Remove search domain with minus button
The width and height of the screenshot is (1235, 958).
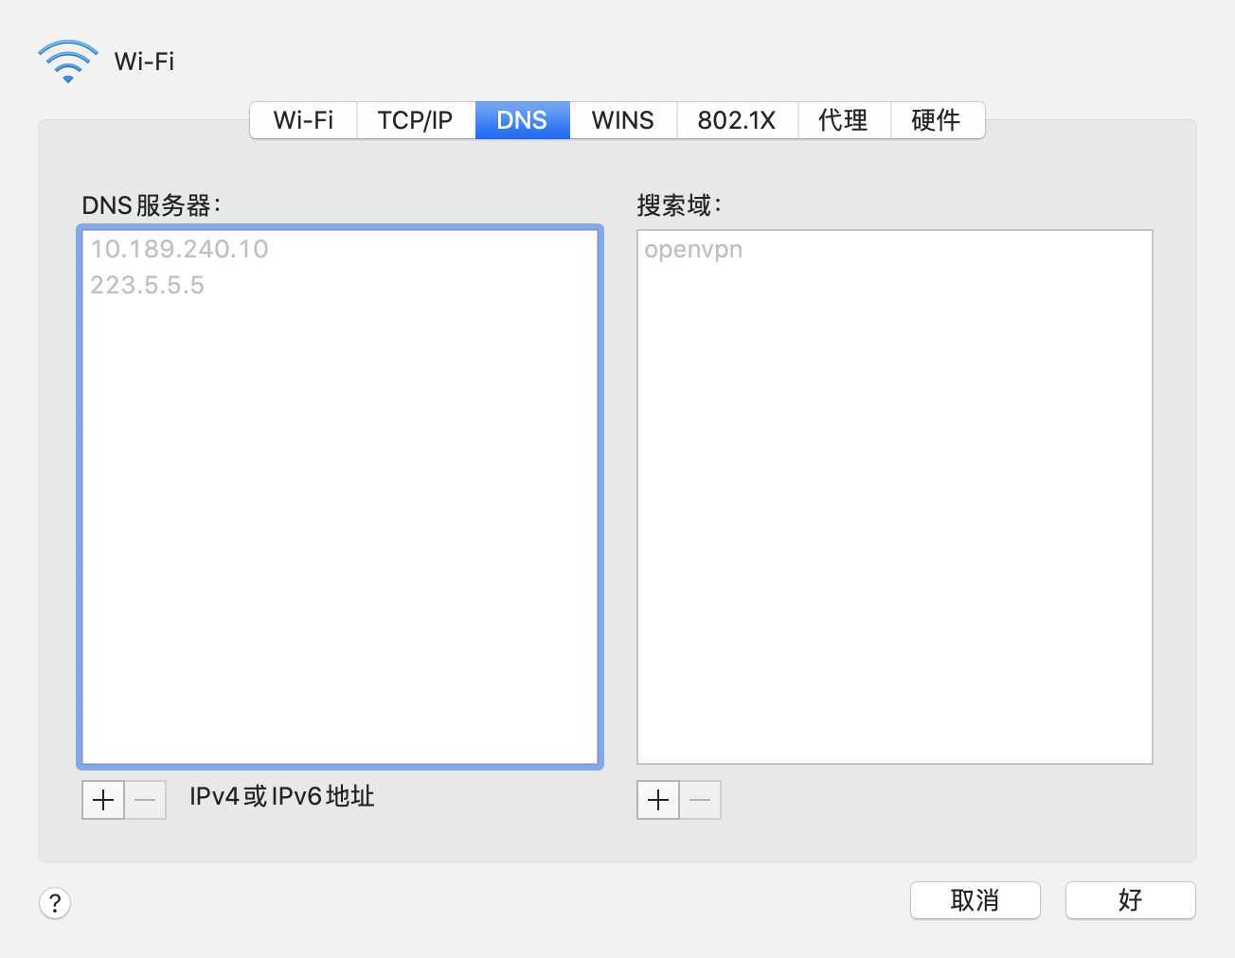pos(700,800)
